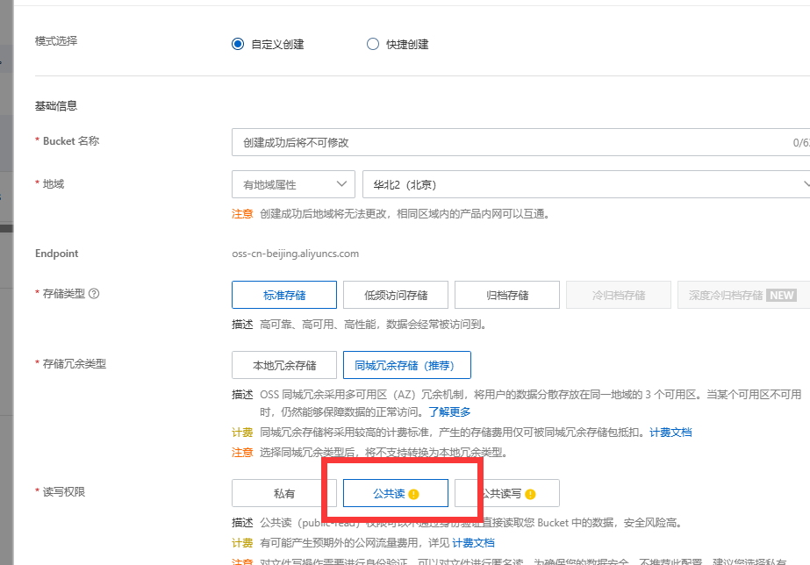
Task: Open the 有地域属性 dropdown
Action: (x=293, y=184)
